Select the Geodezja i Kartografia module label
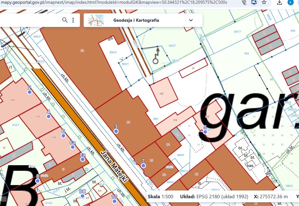The image size is (299, 206). pyautogui.click(x=136, y=20)
